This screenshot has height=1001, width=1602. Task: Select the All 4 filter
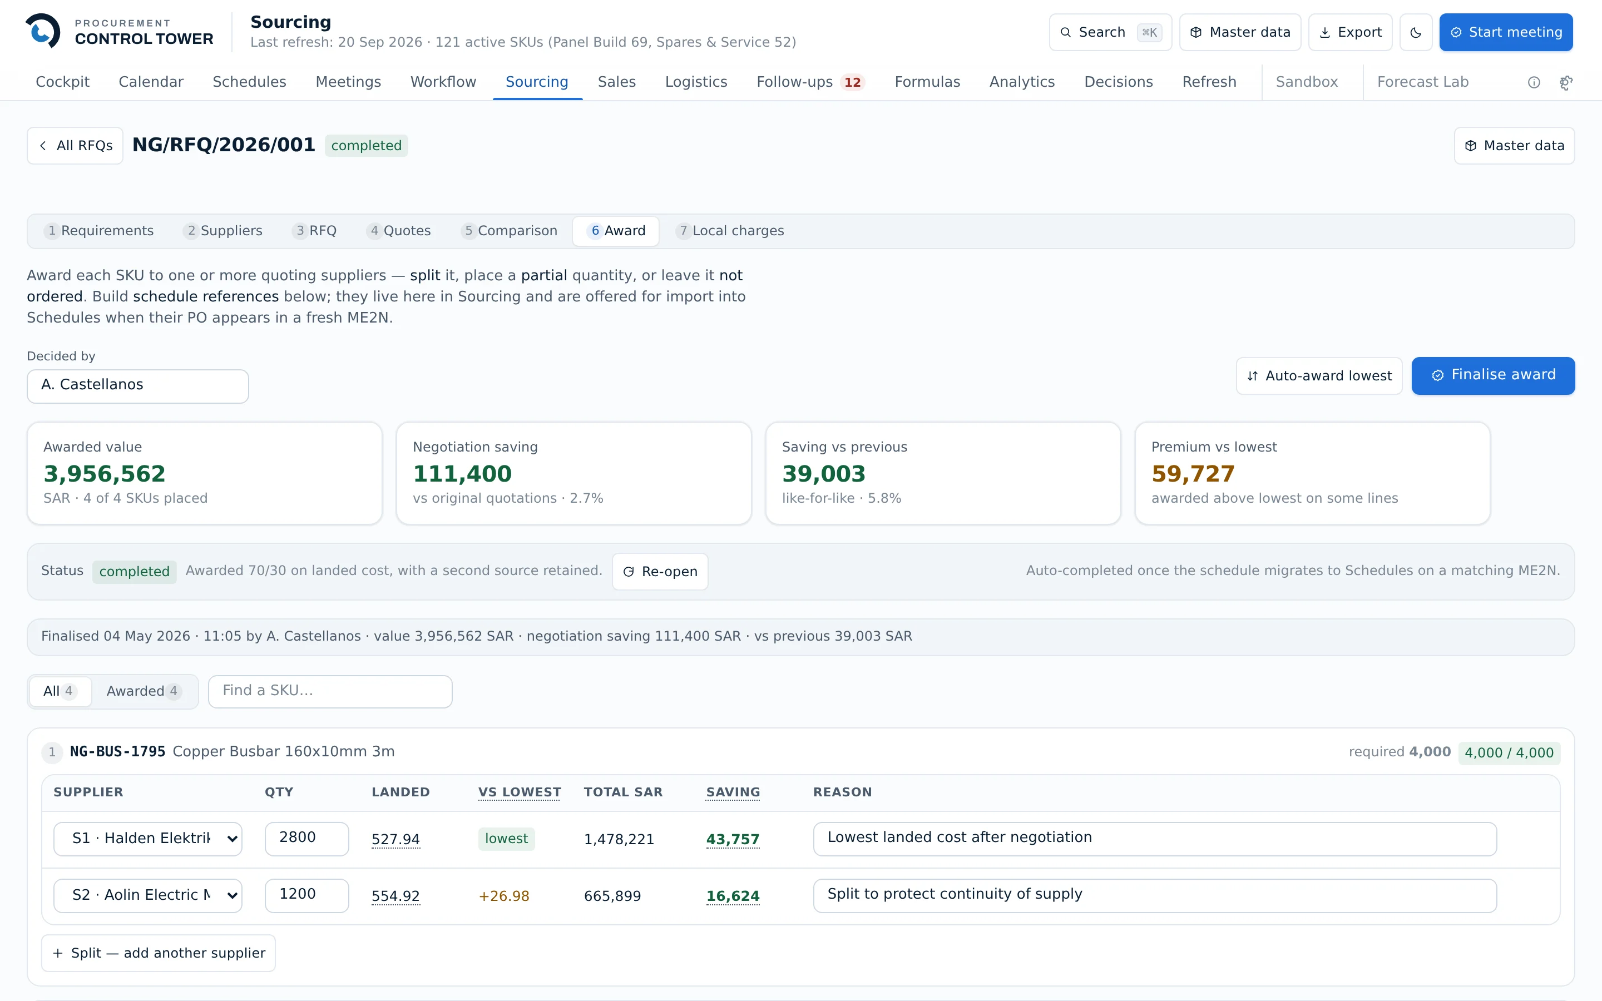(60, 691)
